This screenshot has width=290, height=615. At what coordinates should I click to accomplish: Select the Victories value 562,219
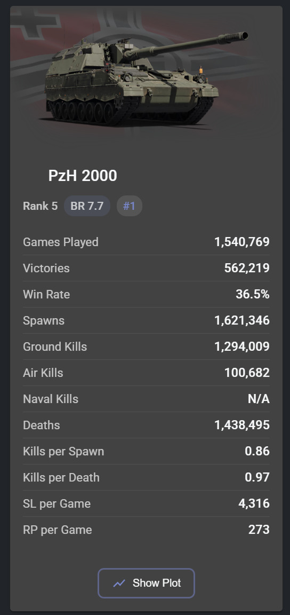click(x=247, y=269)
